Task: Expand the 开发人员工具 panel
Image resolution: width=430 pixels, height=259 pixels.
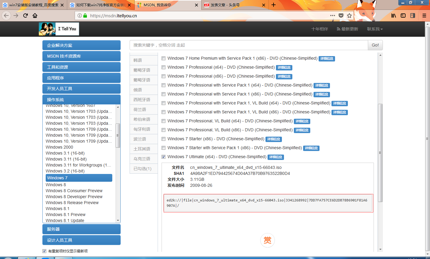Action: click(x=82, y=89)
